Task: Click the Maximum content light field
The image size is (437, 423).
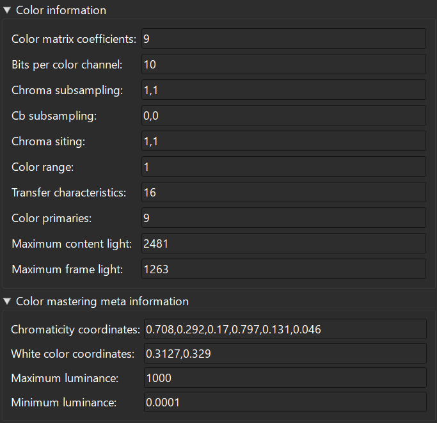Action: click(x=283, y=243)
